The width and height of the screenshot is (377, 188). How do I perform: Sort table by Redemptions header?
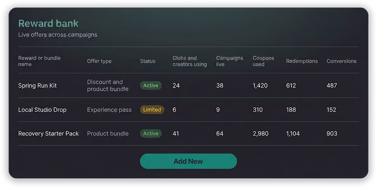click(302, 61)
